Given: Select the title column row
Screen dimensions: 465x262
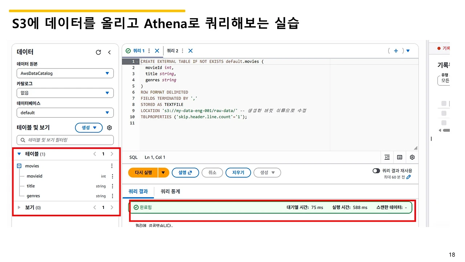Looking at the screenshot, I should click(65, 186).
